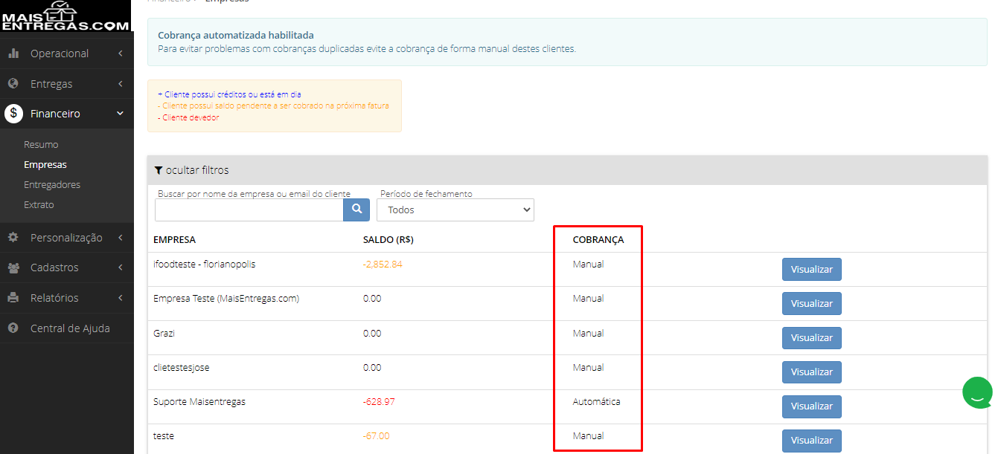Select the Empresas submenu item
Screen dimensions: 1001x454
[45, 165]
